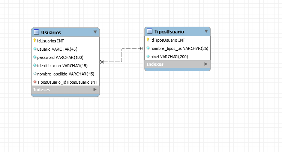The height and width of the screenshot is (152, 282).
Task: Click the red foreign key diamond icon
Action: point(35,82)
